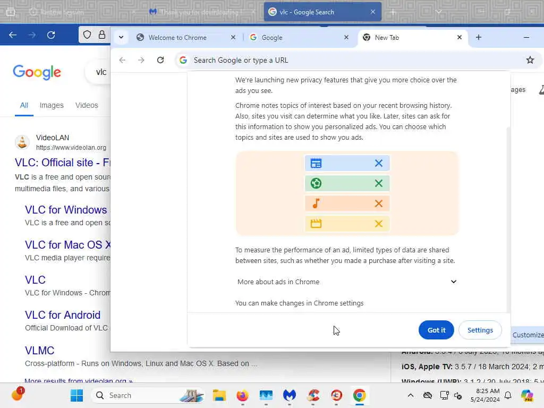Remove the yellow movie topic chip

(378, 224)
